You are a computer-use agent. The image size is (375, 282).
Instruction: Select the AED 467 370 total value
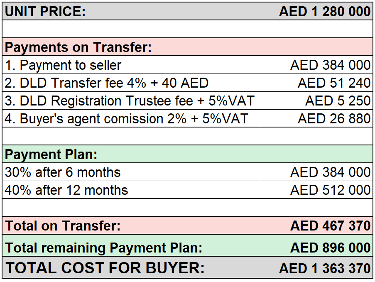click(x=331, y=226)
